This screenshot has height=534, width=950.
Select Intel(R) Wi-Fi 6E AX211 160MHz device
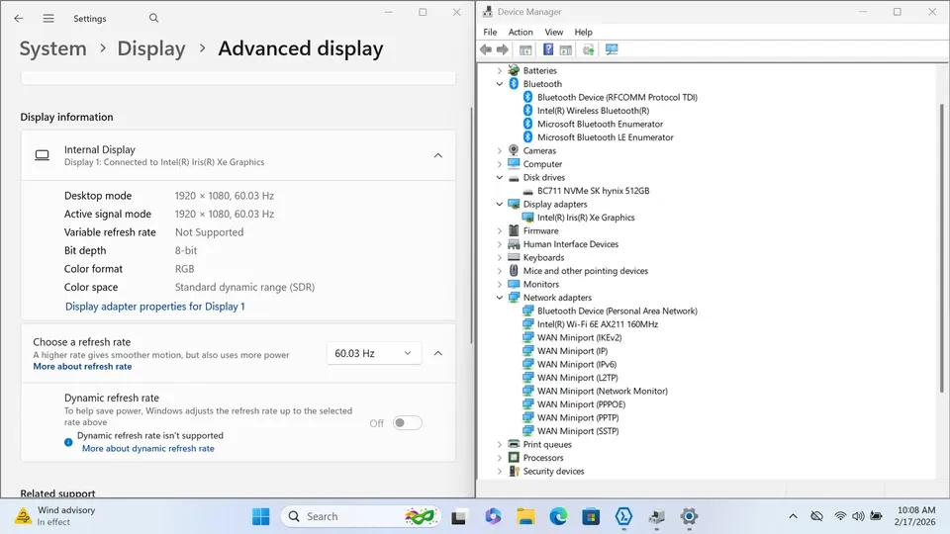[597, 324]
